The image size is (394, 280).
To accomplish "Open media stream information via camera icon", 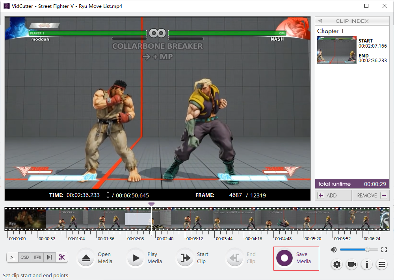I will tap(352, 264).
